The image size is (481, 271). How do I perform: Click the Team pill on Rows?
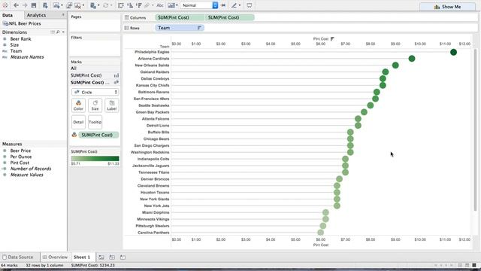click(x=180, y=28)
